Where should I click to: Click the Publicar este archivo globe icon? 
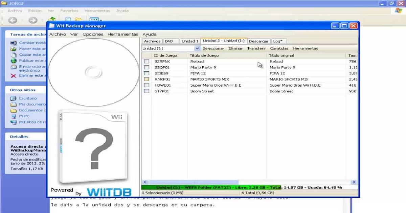click(x=14, y=61)
